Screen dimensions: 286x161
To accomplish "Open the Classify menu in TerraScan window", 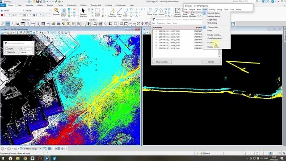I will (212, 9).
